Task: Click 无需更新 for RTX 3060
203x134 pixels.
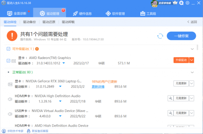Action: [181, 83]
